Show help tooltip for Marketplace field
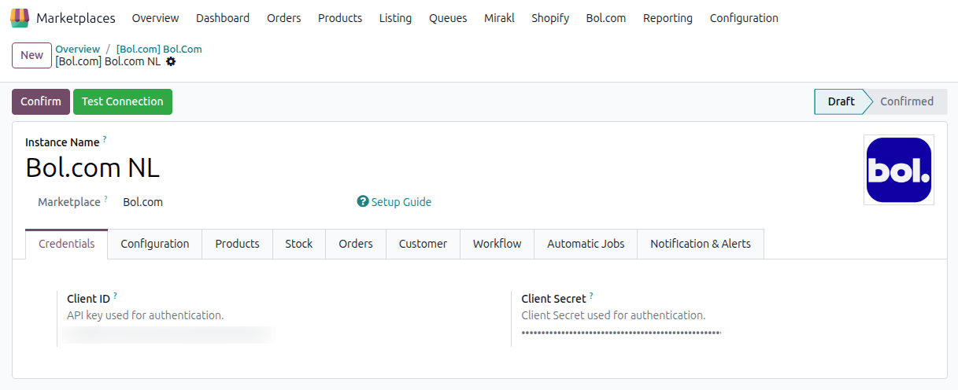958x390 pixels. coord(106,199)
